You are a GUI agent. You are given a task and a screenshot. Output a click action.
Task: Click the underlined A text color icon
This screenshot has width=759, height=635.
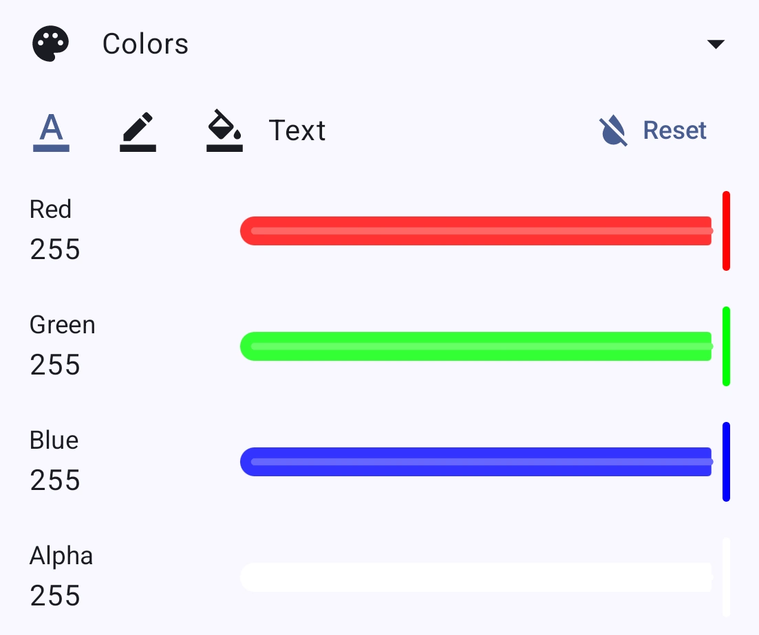(x=52, y=131)
